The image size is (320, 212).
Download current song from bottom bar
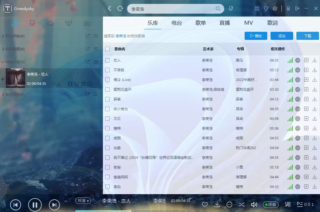[x=217, y=205]
